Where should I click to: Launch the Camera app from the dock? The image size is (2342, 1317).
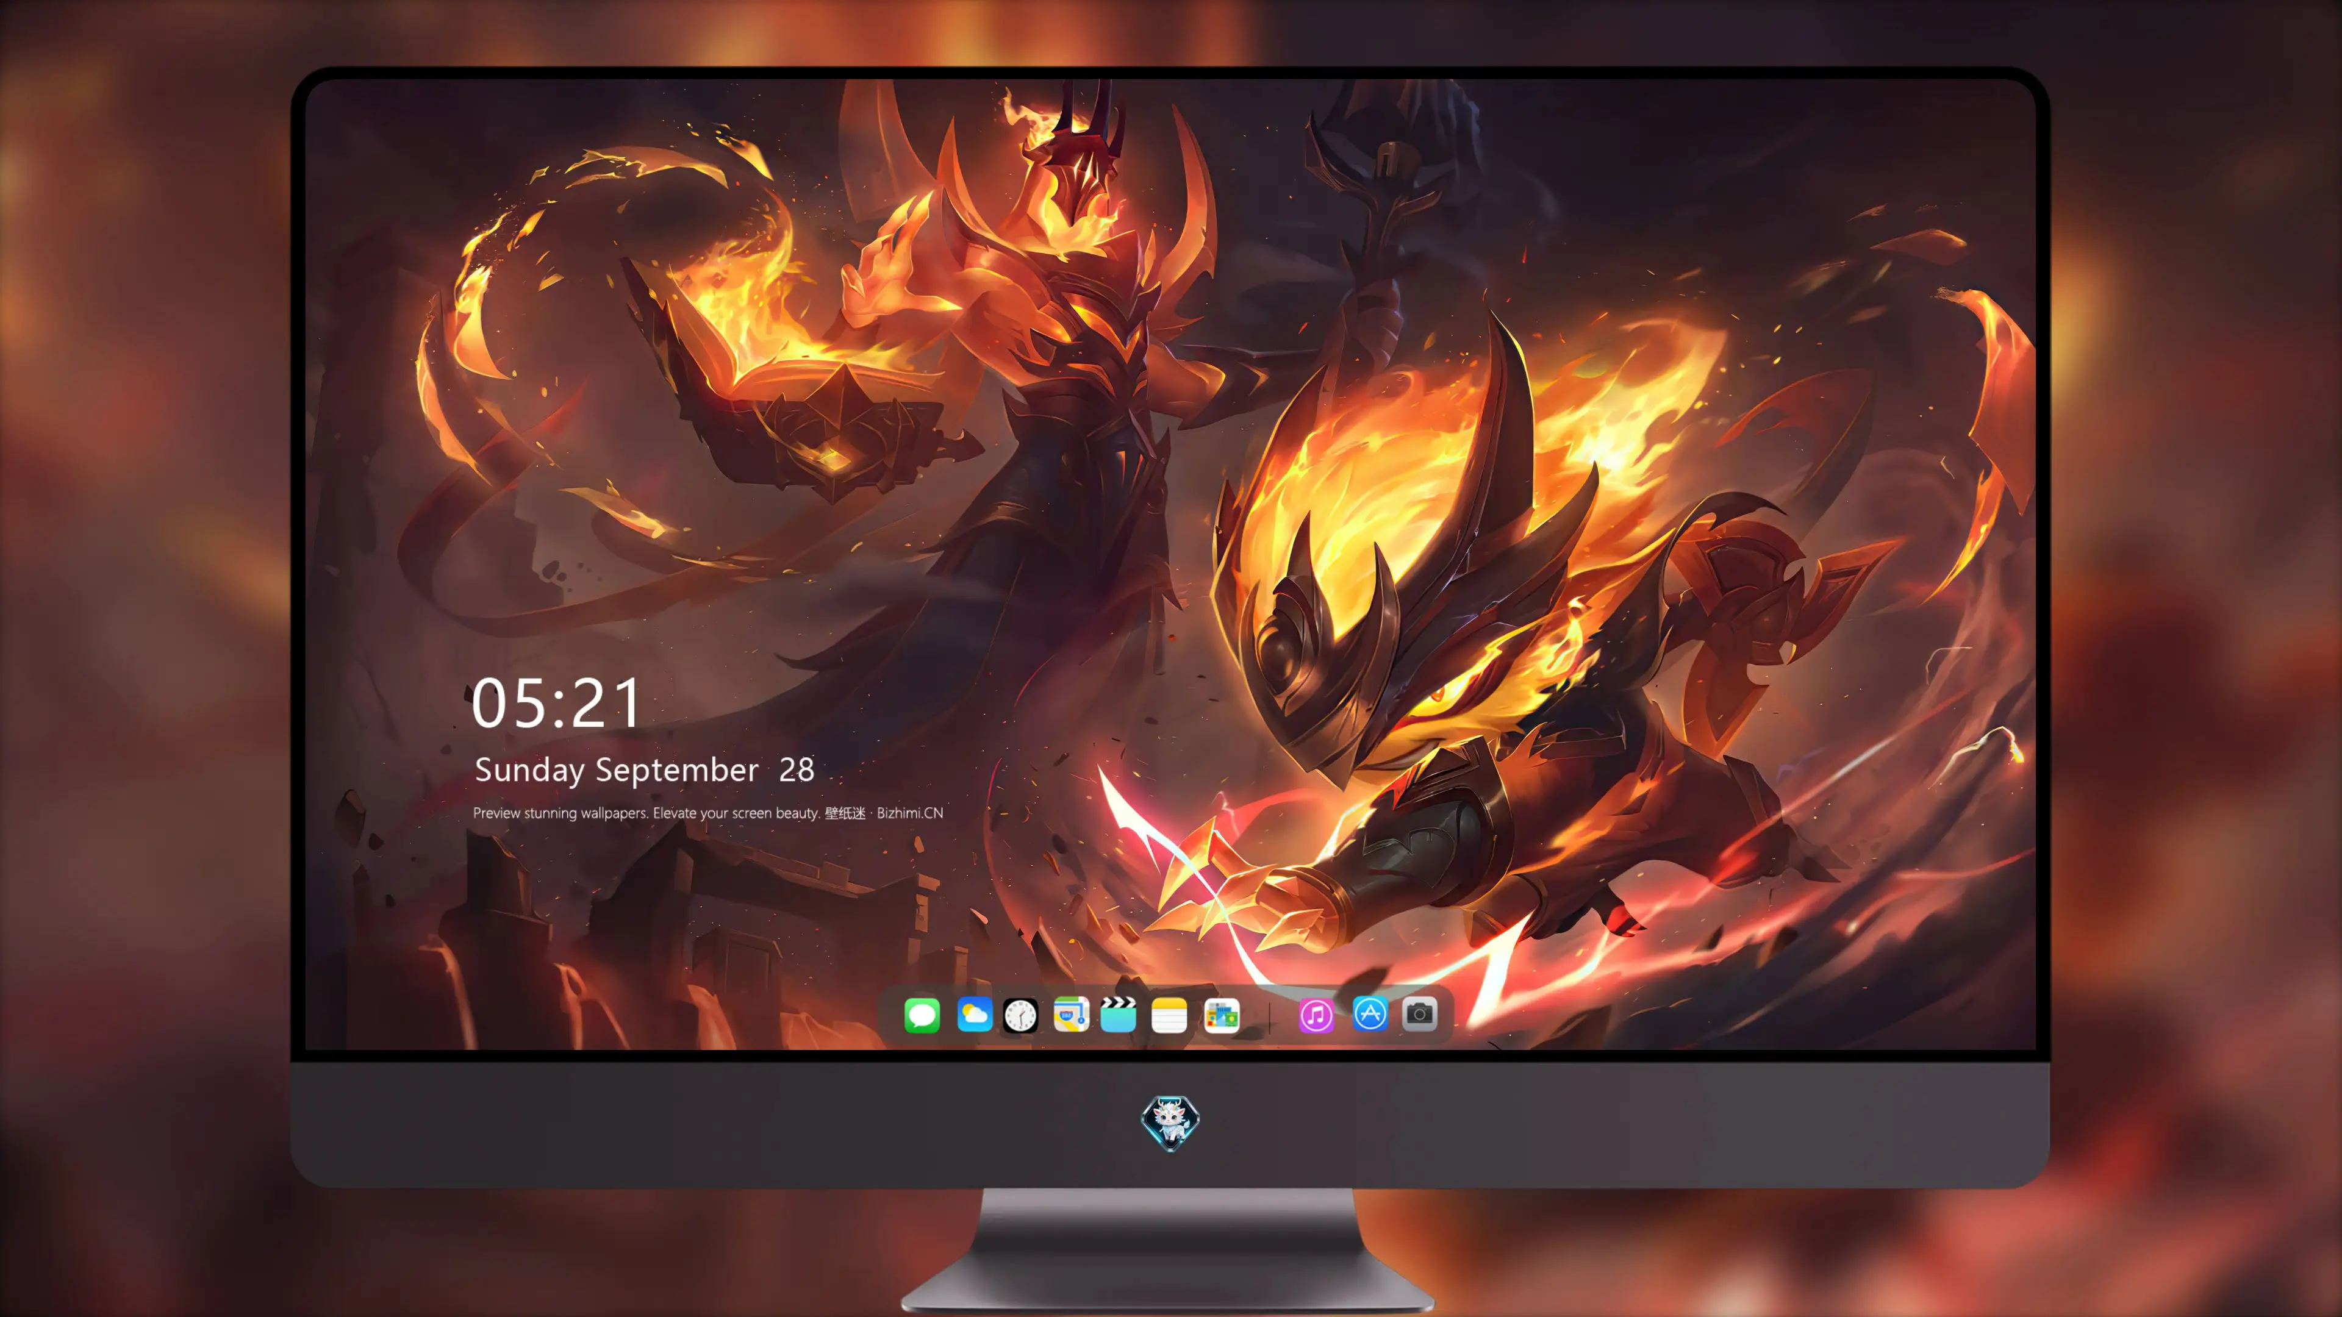pos(1419,1013)
